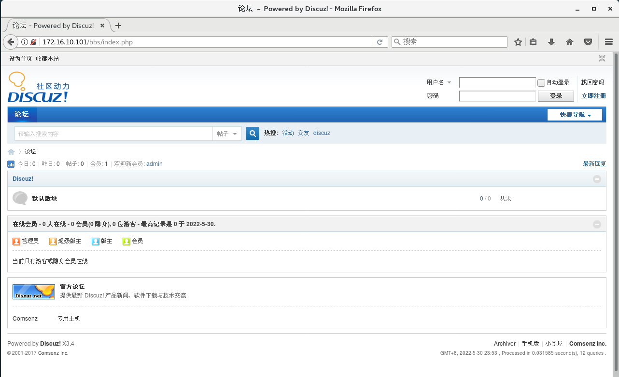Screen dimensions: 619x377
Task: Expand the 快捷导航 quick navigation menu
Action: pyautogui.click(x=575, y=115)
